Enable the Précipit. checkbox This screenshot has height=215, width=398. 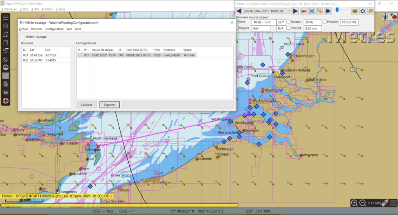(288, 28)
